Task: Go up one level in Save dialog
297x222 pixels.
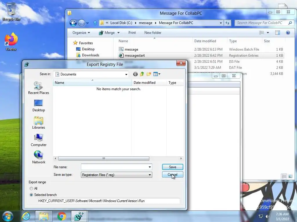Action: [142, 74]
